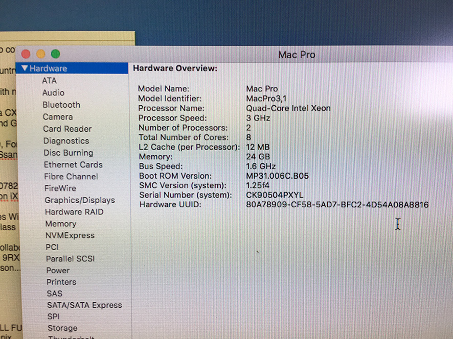Select Memory in the sidebar
Viewport: 453px width, 339px height.
coord(60,224)
